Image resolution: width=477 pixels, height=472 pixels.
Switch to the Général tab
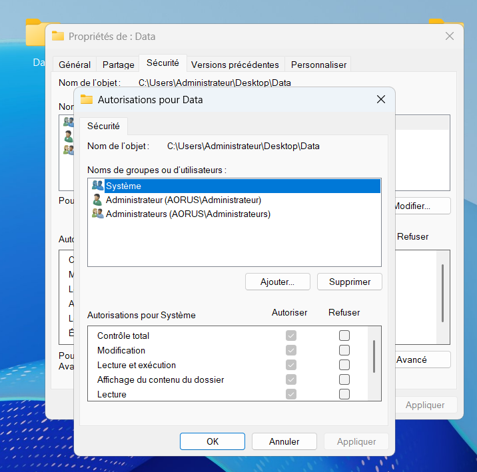(x=75, y=65)
